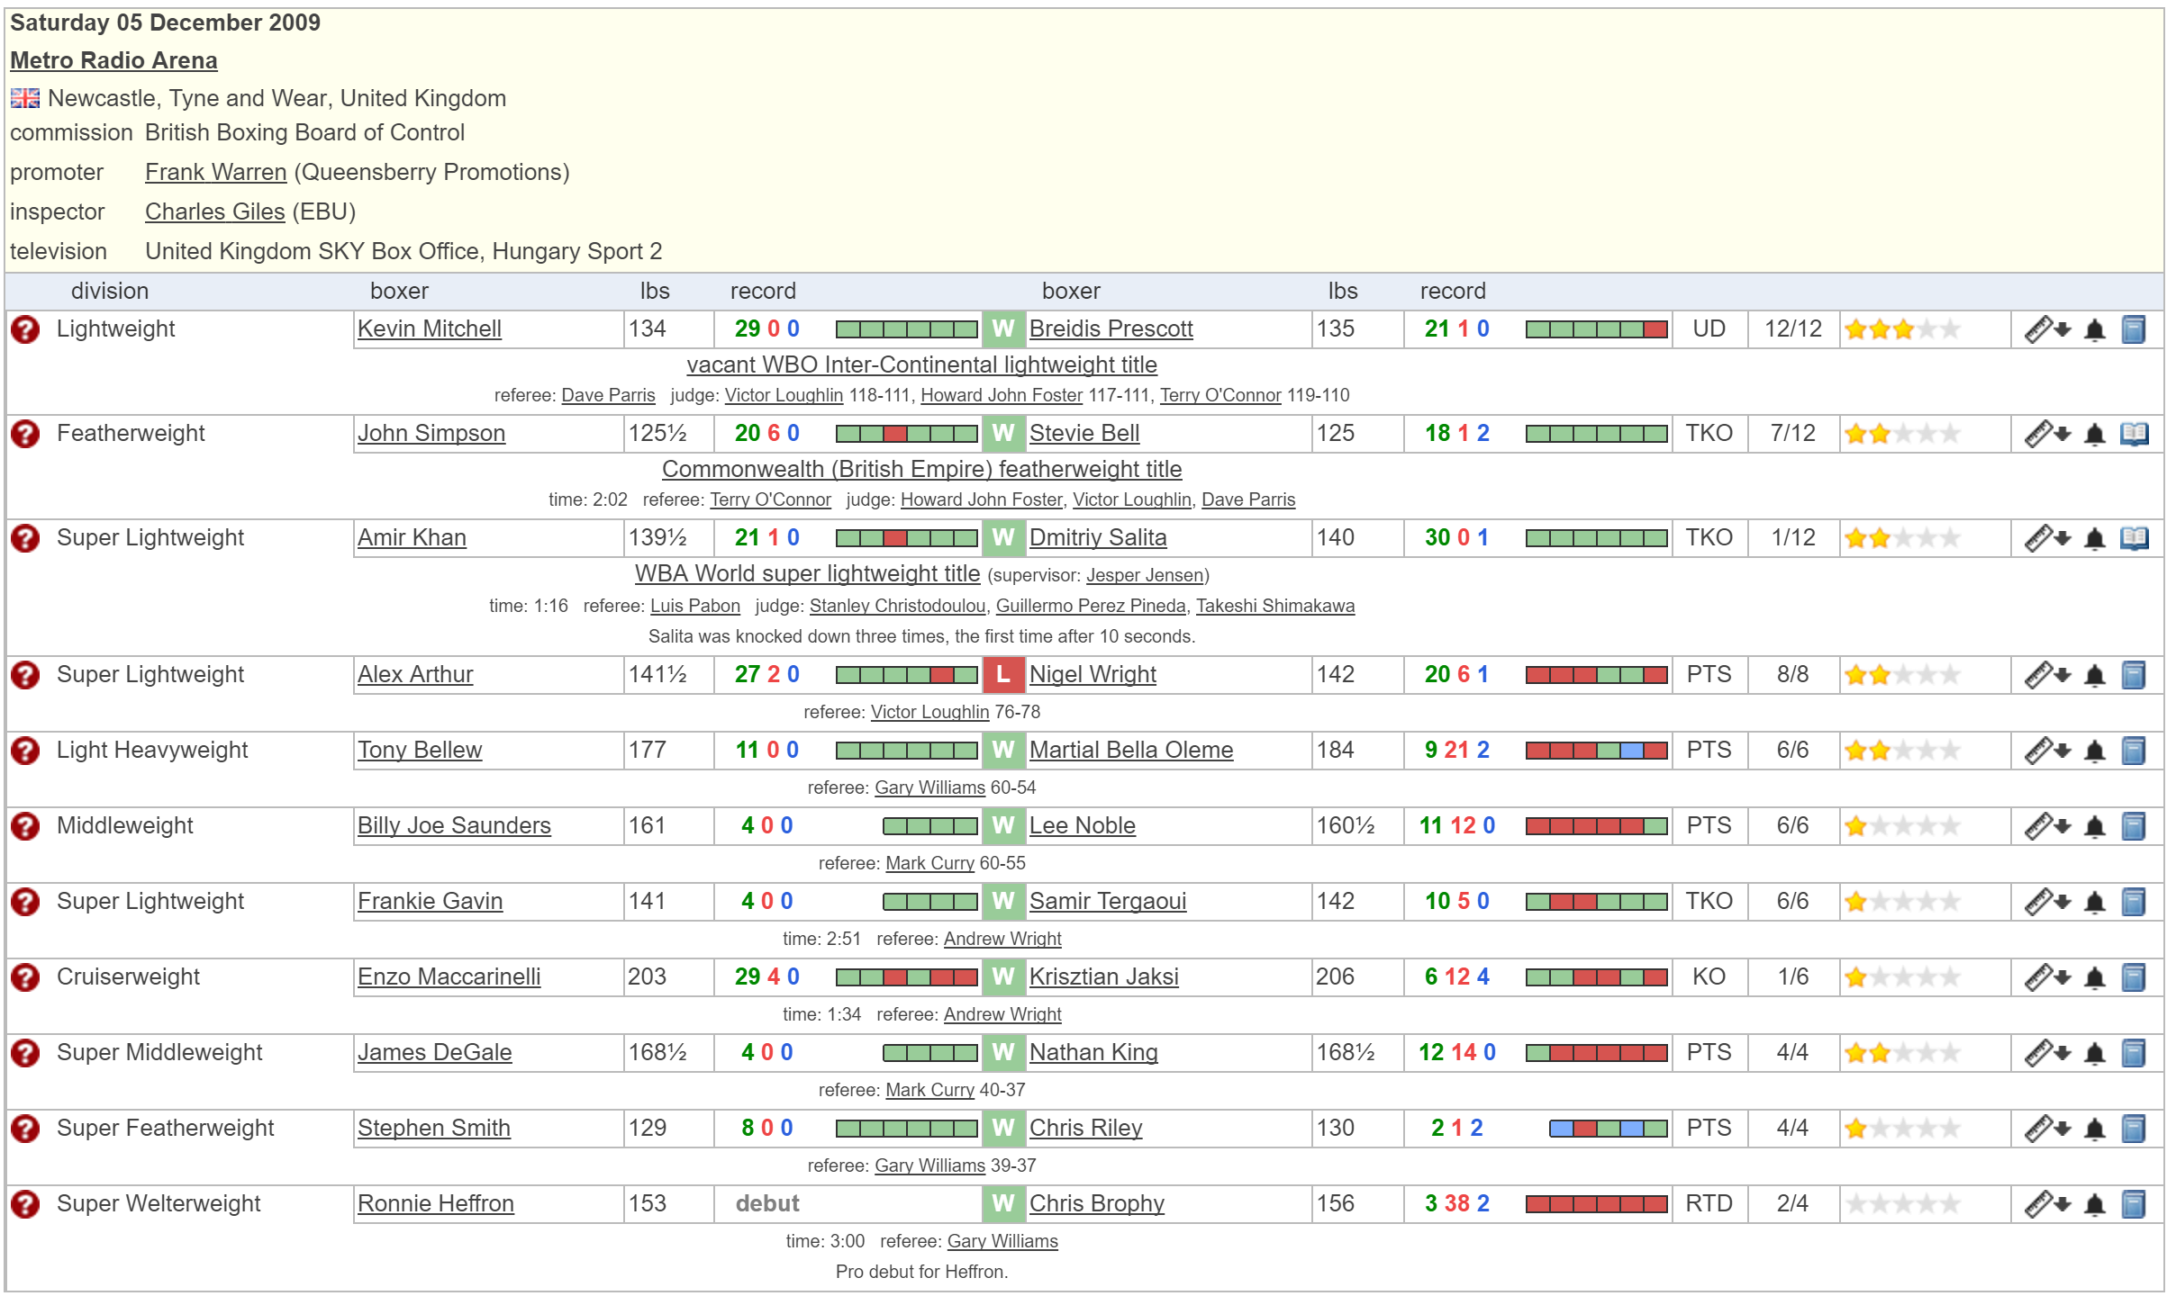Set Saunders vs Noble star rating to three

1903,826
